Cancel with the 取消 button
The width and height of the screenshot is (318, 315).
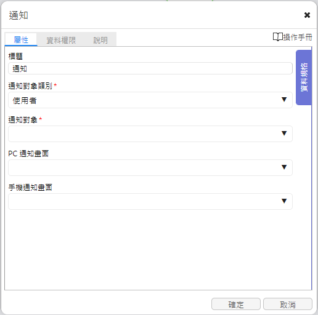288,305
